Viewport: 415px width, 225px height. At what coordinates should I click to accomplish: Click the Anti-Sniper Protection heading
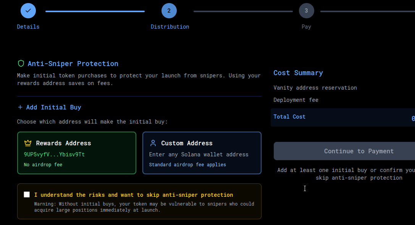(x=73, y=63)
